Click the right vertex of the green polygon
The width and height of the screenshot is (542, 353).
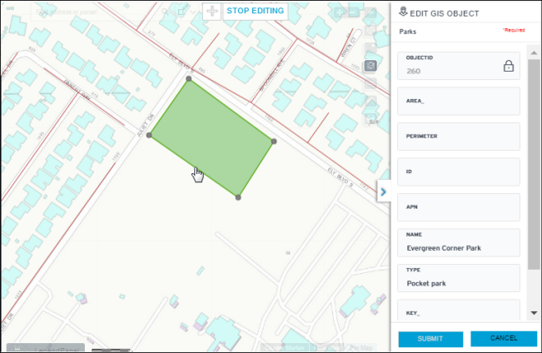274,142
